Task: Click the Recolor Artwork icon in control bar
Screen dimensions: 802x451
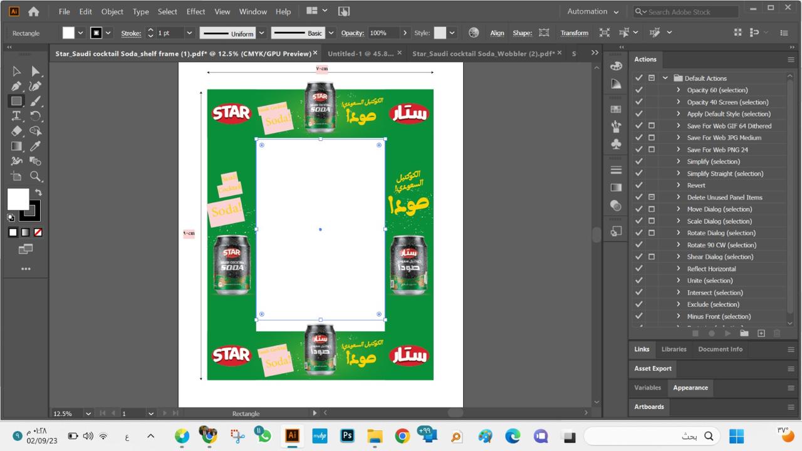Action: pyautogui.click(x=474, y=33)
